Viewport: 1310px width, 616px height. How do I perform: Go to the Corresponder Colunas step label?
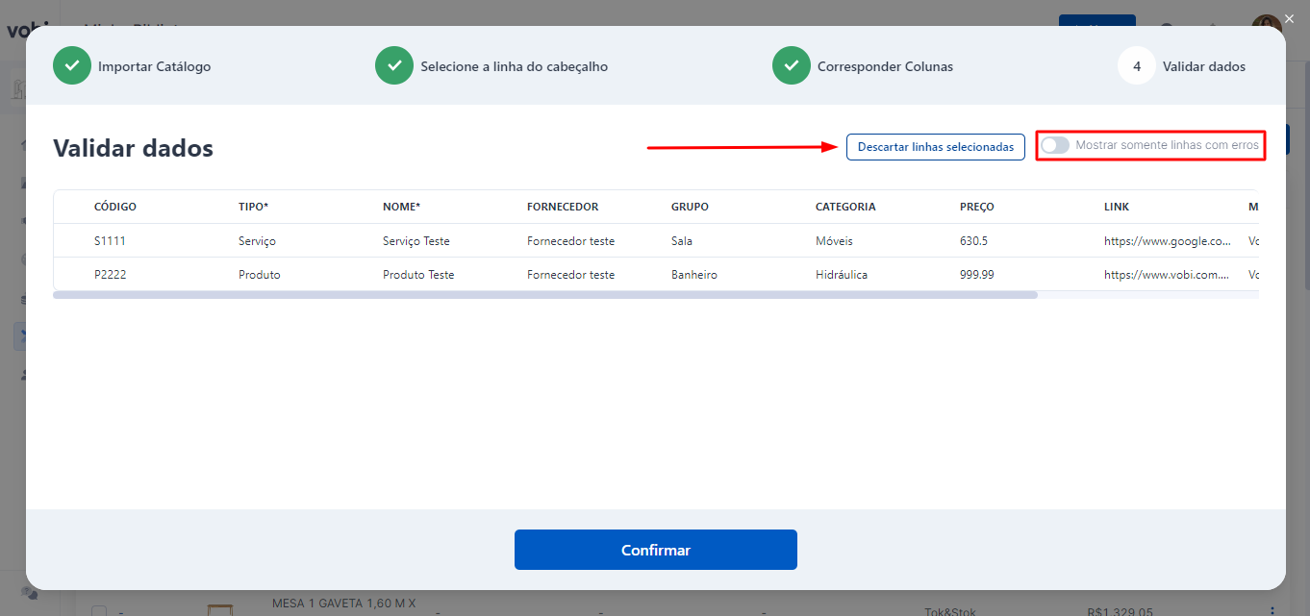[885, 66]
